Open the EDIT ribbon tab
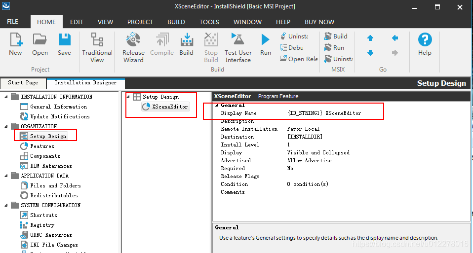Image resolution: width=473 pixels, height=253 pixels. pos(77,22)
